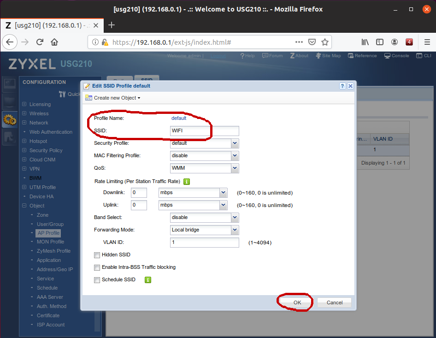
Task: Go to the Firefox home page
Action: 54,42
